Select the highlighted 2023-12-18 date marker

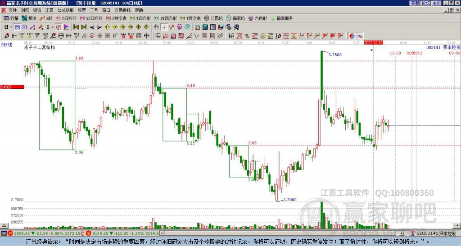pyautogui.click(x=373, y=43)
